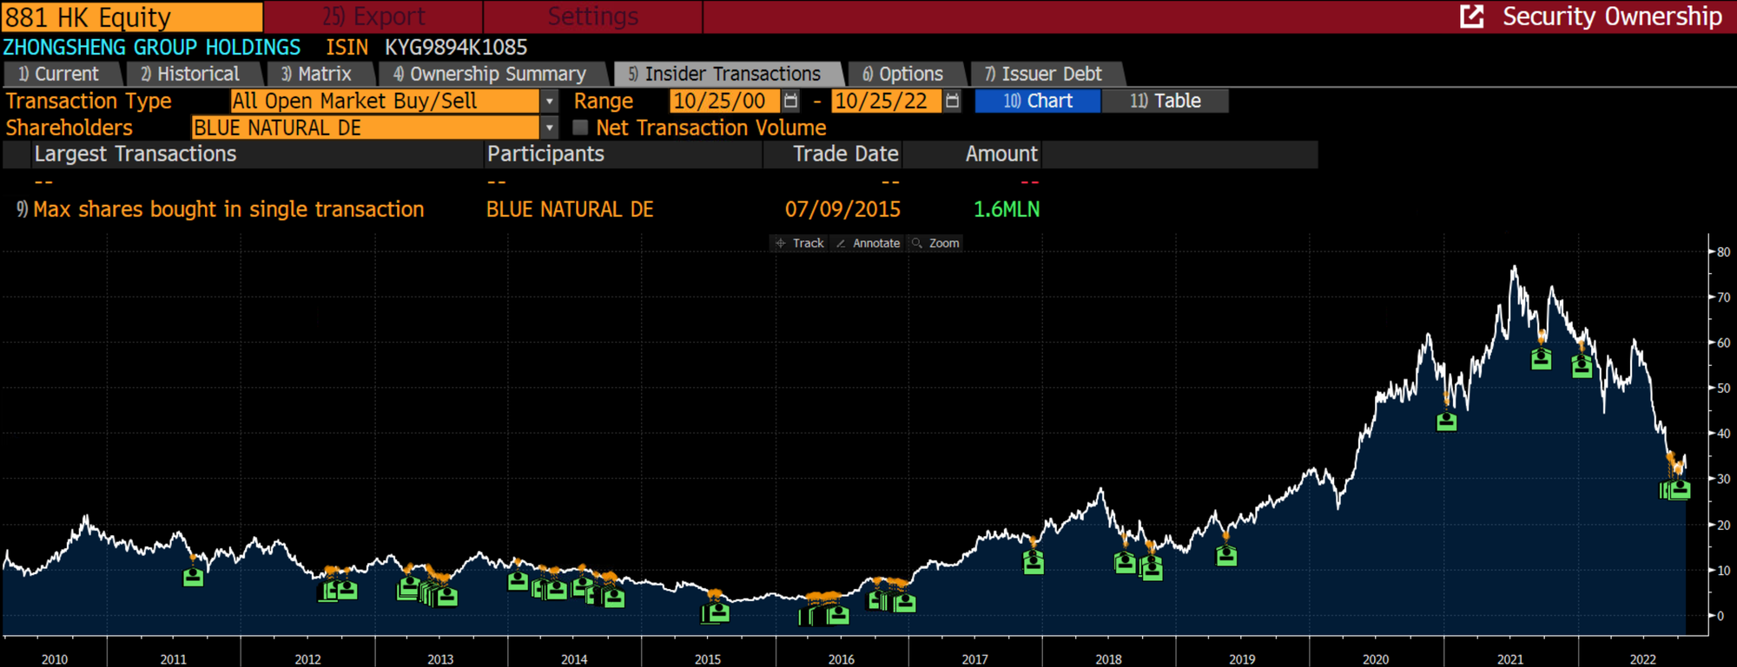Open the end date calendar picker
This screenshot has width=1737, height=667.
click(952, 101)
